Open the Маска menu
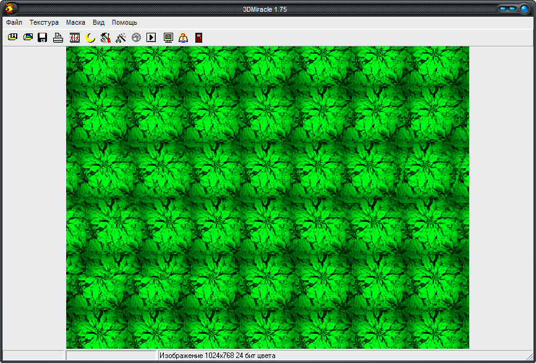This screenshot has width=536, height=363. (75, 22)
